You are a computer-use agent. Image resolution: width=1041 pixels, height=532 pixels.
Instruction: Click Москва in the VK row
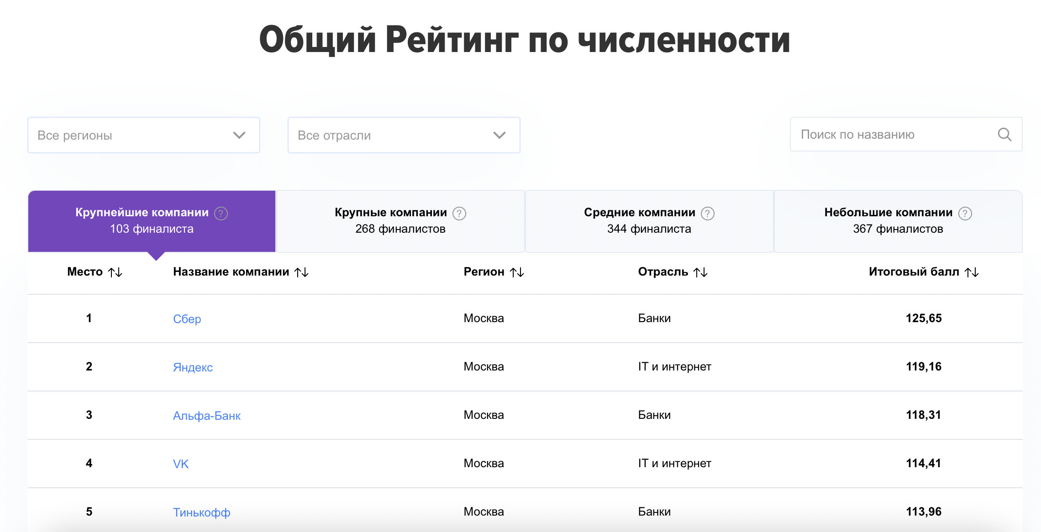(x=484, y=463)
